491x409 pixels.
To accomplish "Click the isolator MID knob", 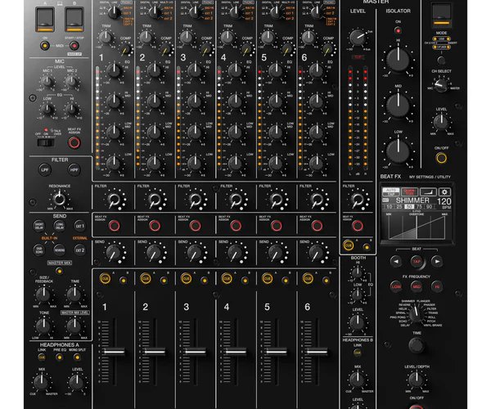I will [398, 106].
